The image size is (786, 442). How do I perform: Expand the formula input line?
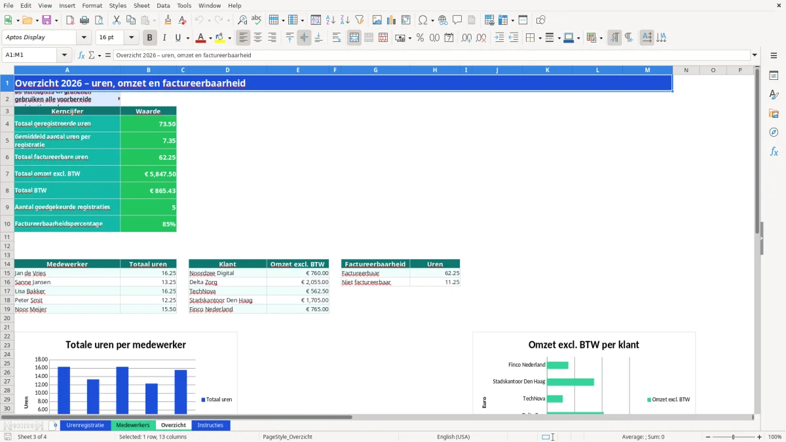(755, 56)
